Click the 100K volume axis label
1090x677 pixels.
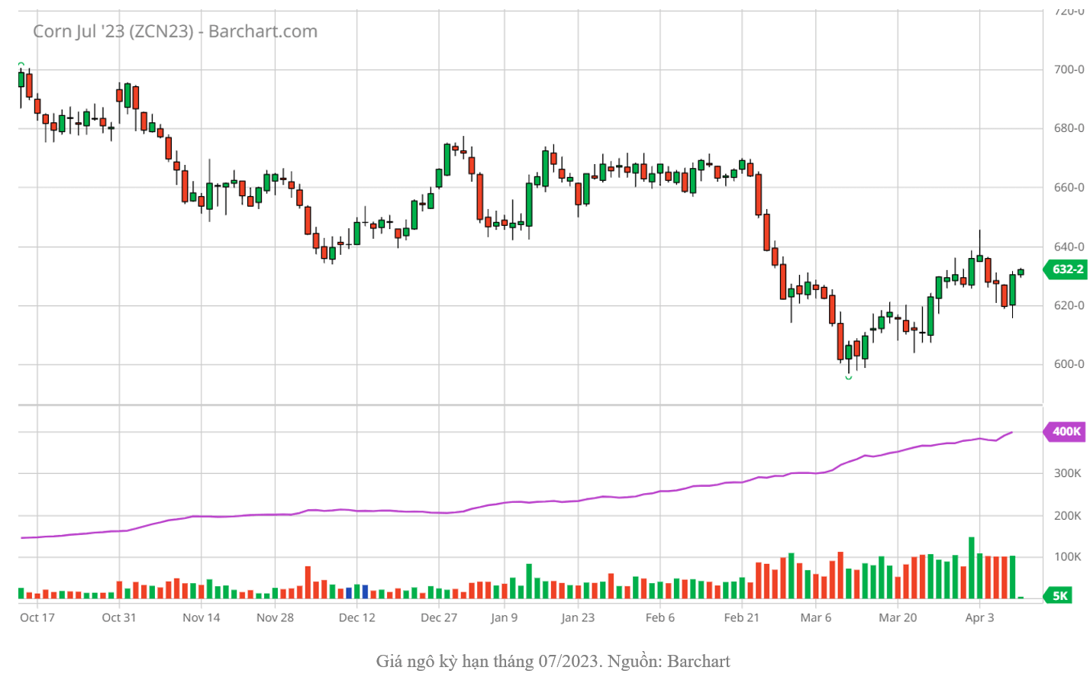pyautogui.click(x=1067, y=557)
